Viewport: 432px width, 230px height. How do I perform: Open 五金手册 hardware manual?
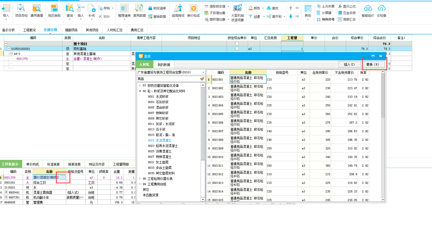coord(347,13)
